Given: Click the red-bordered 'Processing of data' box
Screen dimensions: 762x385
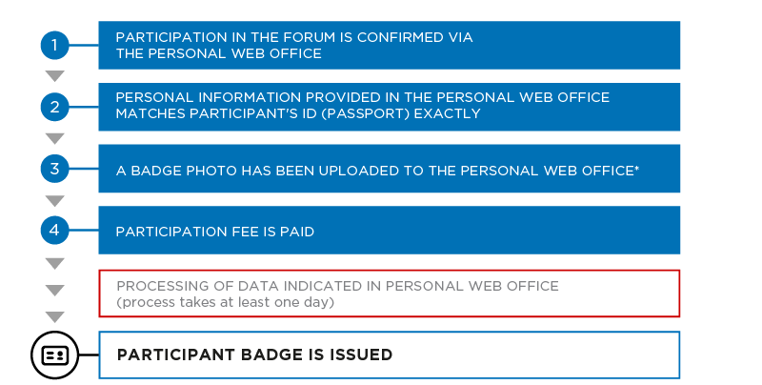Looking at the screenshot, I should click(390, 294).
